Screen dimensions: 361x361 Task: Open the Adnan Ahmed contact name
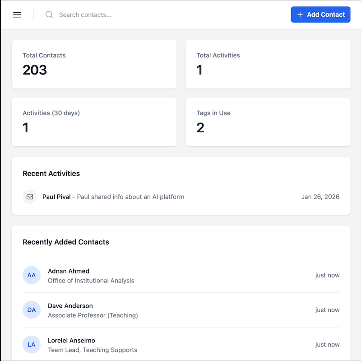point(69,271)
